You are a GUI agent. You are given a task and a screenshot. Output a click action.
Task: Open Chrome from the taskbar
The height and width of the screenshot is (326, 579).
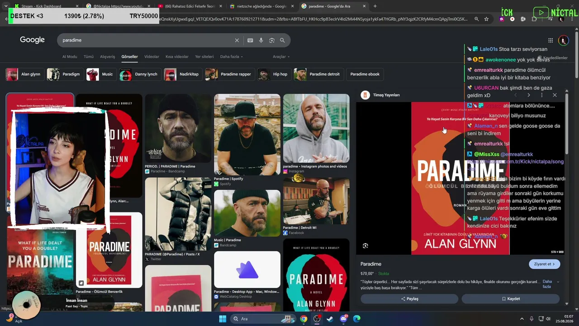pyautogui.click(x=304, y=319)
